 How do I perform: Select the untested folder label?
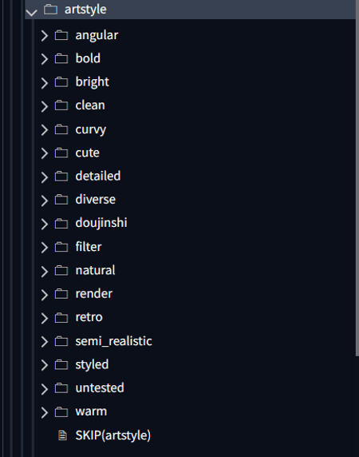click(100, 388)
